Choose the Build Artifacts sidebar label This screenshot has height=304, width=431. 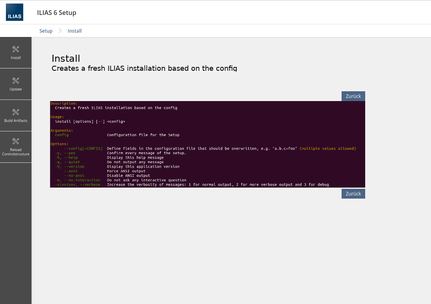16,121
